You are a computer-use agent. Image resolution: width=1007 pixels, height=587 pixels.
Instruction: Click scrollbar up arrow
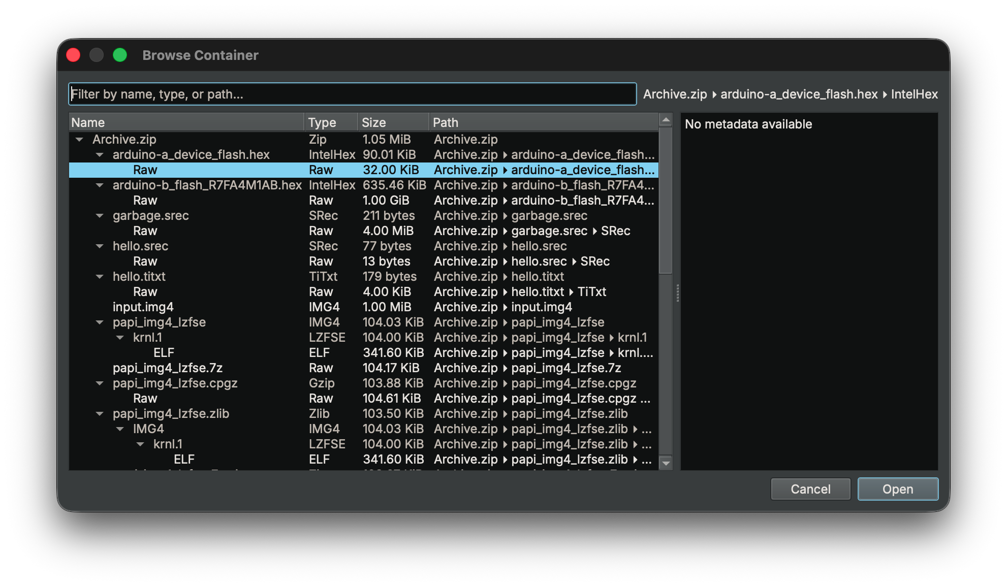[666, 120]
